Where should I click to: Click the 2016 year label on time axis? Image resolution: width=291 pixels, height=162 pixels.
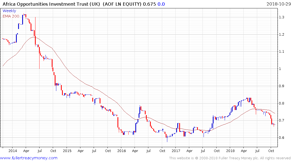pos(122,151)
